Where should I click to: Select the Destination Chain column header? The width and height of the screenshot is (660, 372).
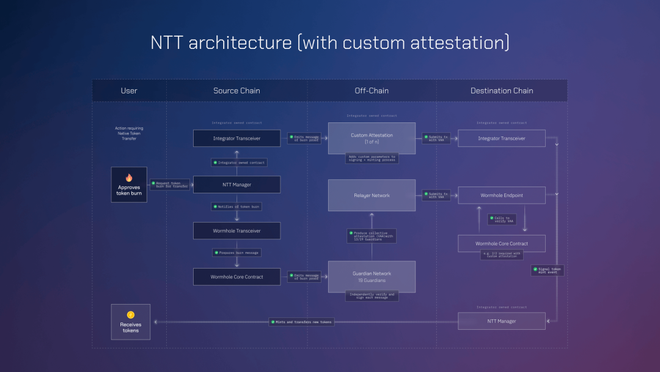(x=502, y=90)
